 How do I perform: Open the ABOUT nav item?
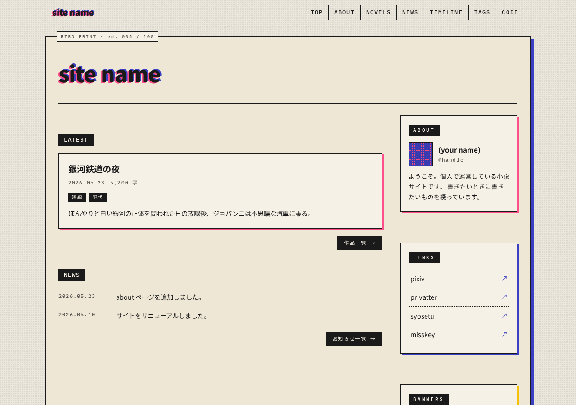345,12
